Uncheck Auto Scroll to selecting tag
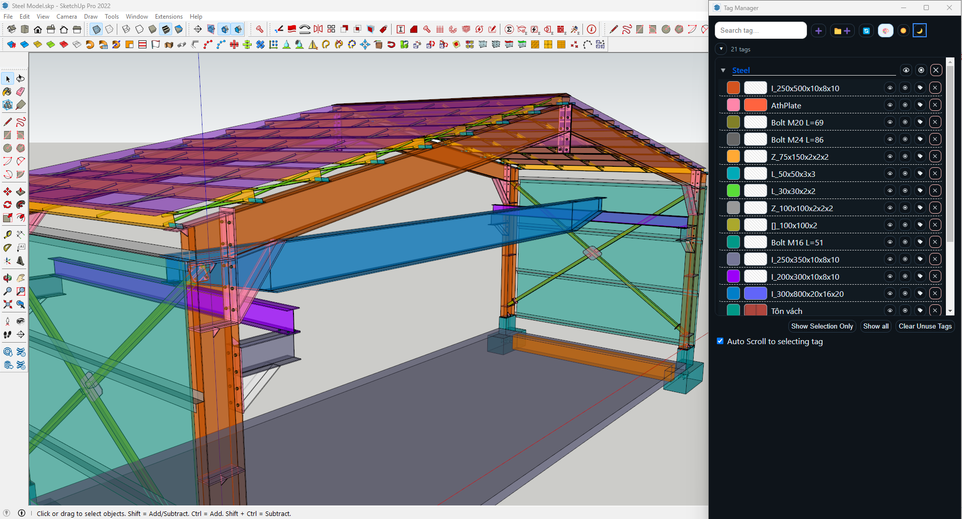Screen dimensions: 962x519 720,341
